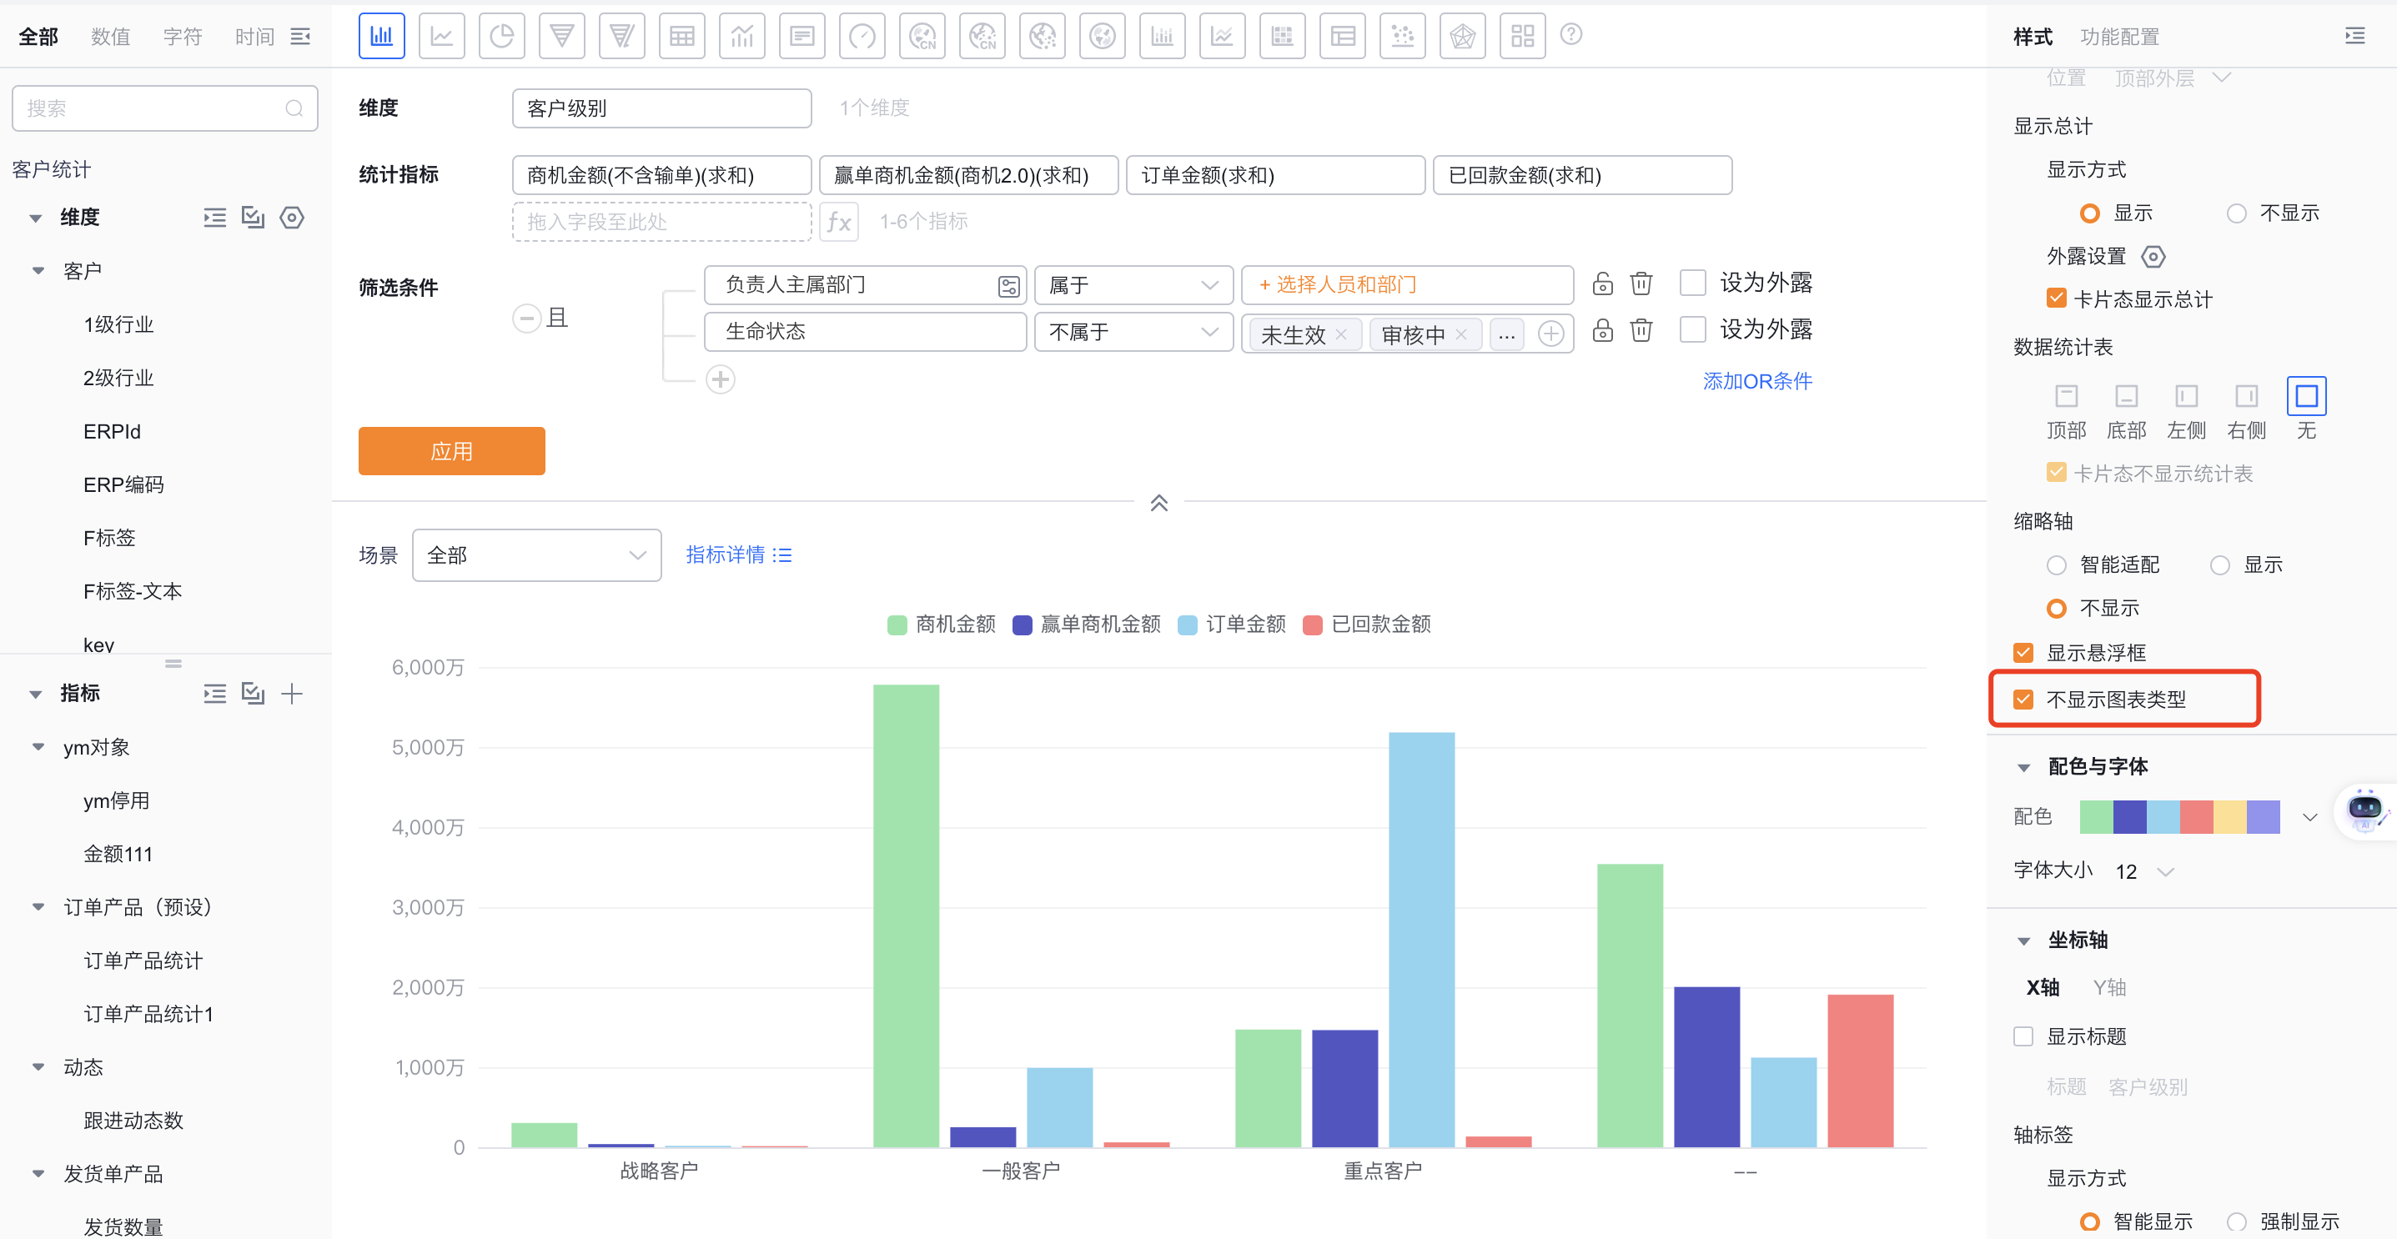Image resolution: width=2397 pixels, height=1239 pixels.
Task: Select the table chart type icon
Action: pos(682,37)
